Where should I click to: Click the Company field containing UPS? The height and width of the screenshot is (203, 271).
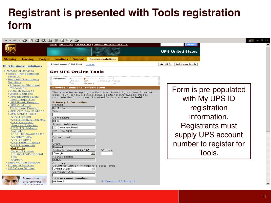(74, 121)
